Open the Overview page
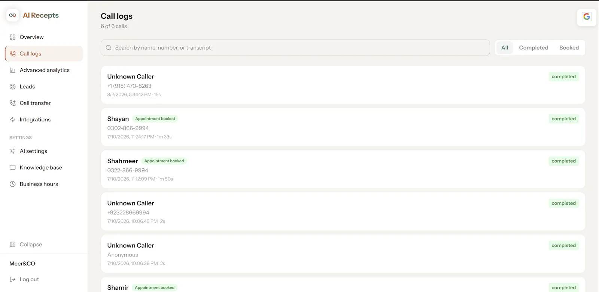Screen dimensions: 599x292 (x=44, y=37)
